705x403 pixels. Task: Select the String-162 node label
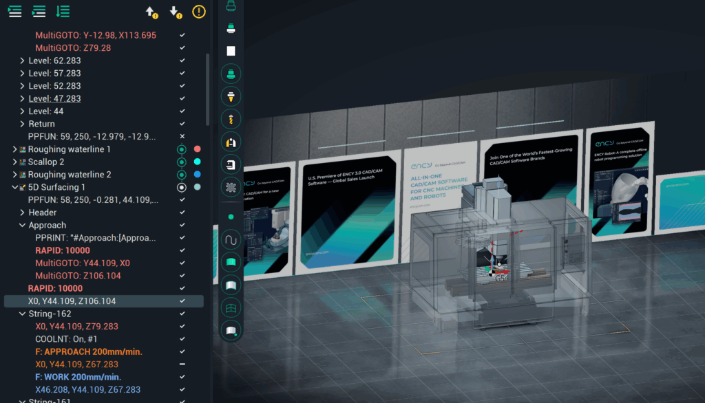(50, 314)
